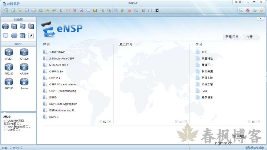Viewport: 267px width, 150px height.
Task: Click the Delete All Links icon
Action: [x=82, y=10]
